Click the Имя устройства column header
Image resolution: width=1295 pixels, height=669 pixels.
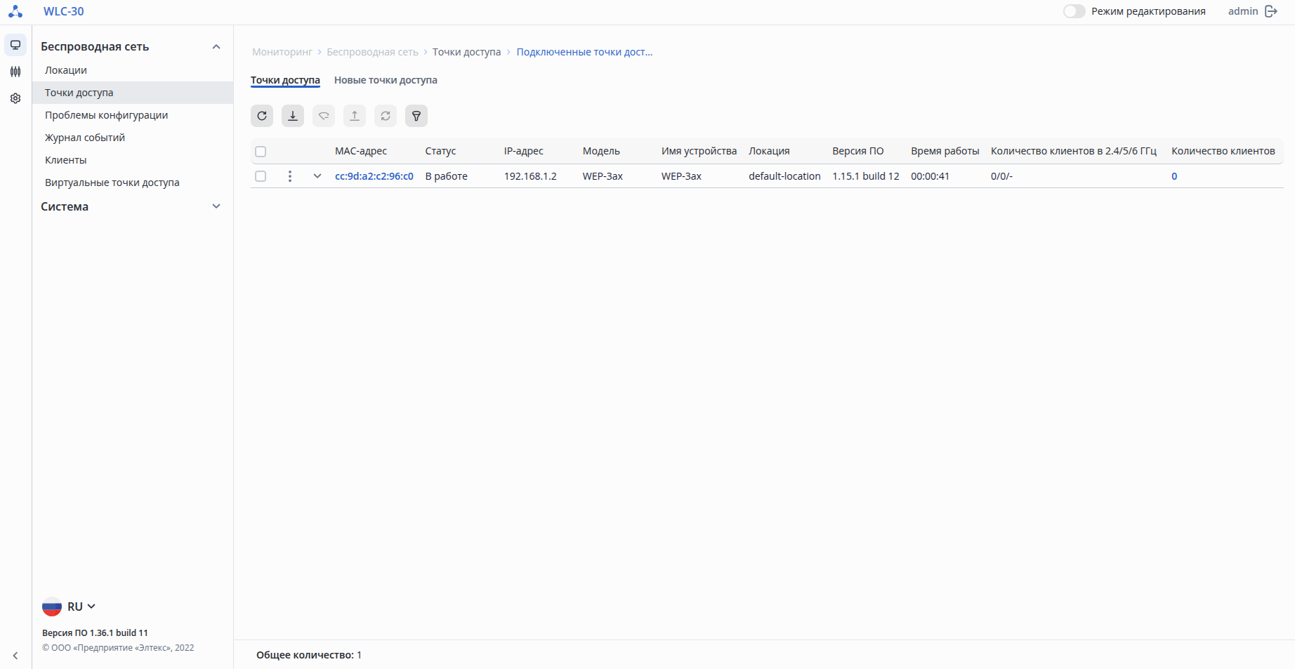click(x=699, y=151)
